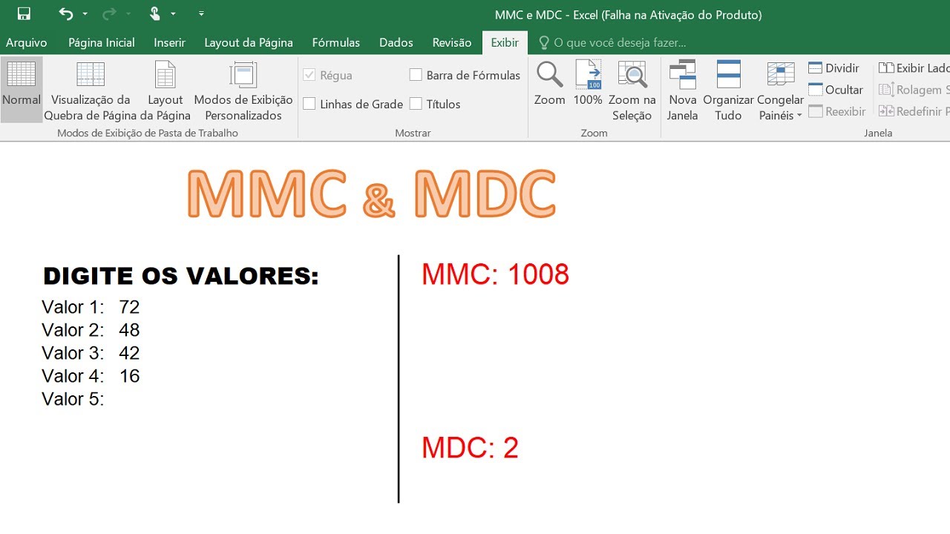The height and width of the screenshot is (534, 950).
Task: Click the Redo arrow icon
Action: click(x=108, y=14)
